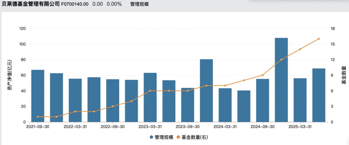Select the first orange line point at 2021-09-30

tap(38, 117)
